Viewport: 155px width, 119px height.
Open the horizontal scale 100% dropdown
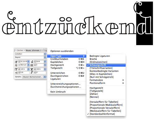click(45, 69)
